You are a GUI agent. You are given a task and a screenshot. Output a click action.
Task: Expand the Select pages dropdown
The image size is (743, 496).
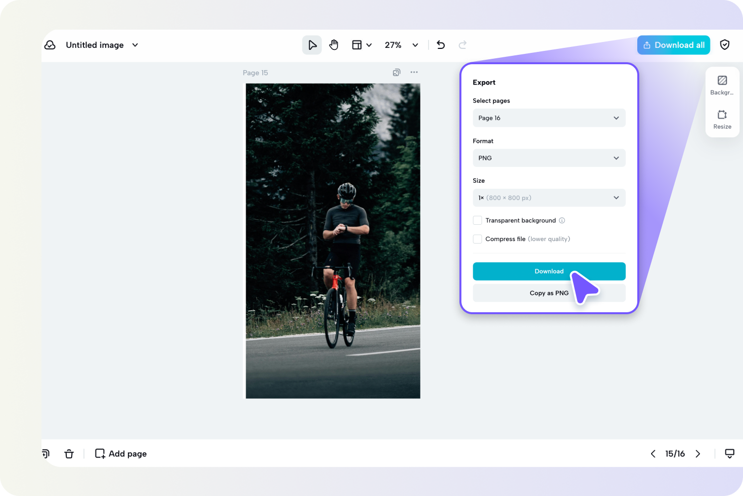click(x=549, y=118)
